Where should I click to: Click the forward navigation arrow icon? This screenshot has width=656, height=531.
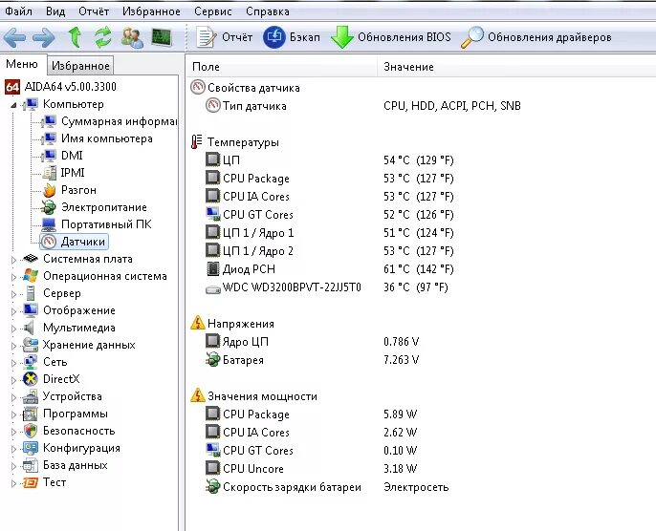44,37
